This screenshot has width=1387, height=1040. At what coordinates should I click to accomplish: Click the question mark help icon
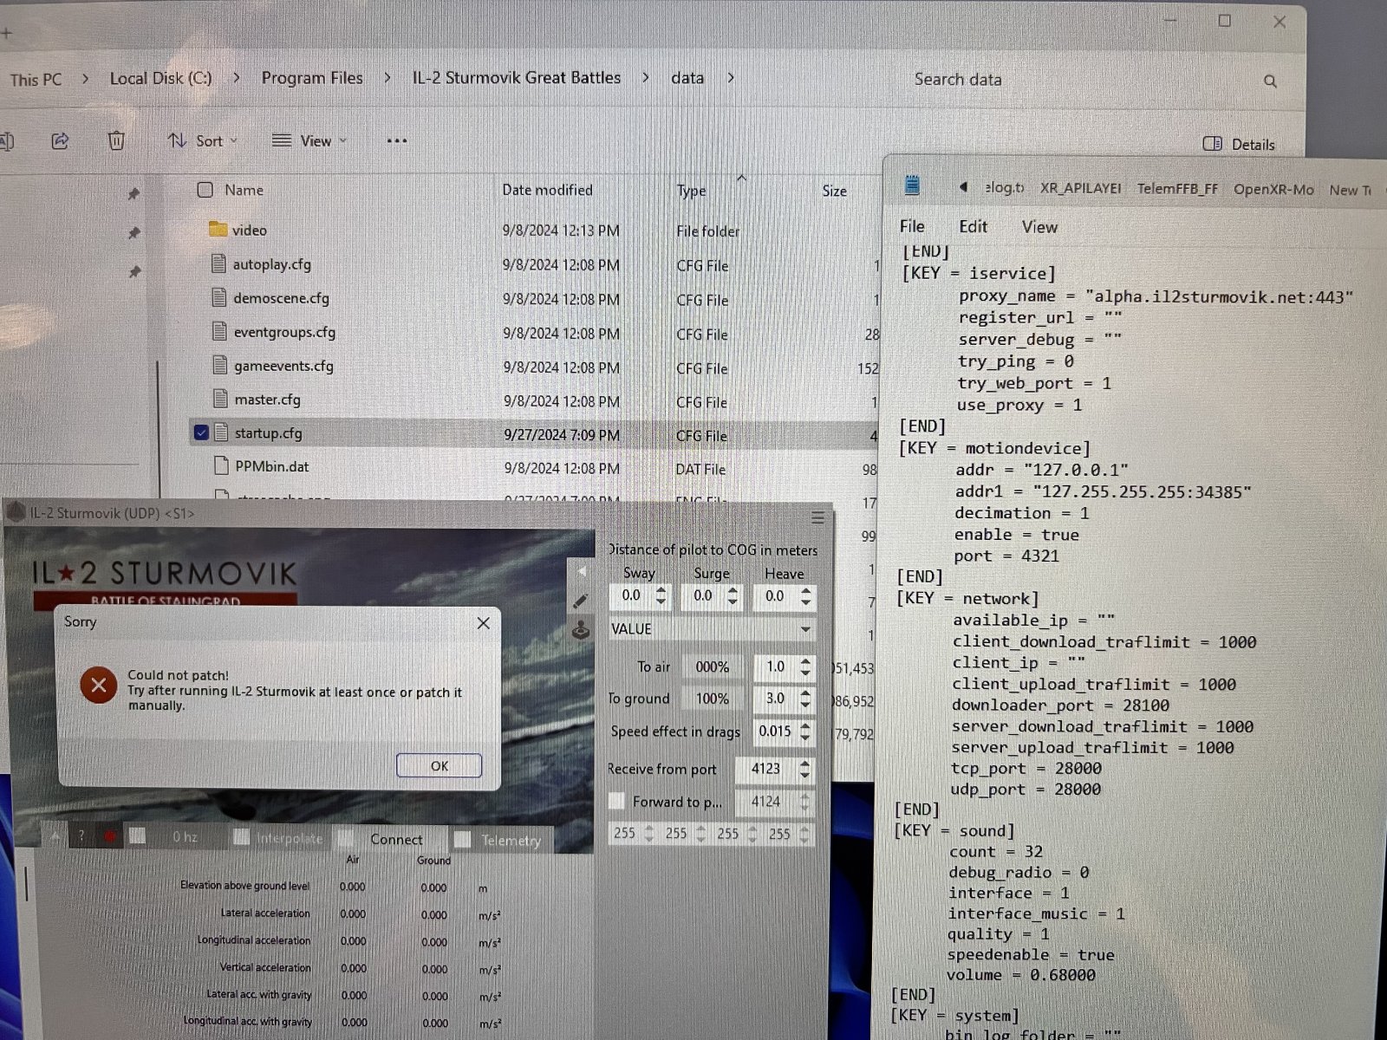(81, 836)
